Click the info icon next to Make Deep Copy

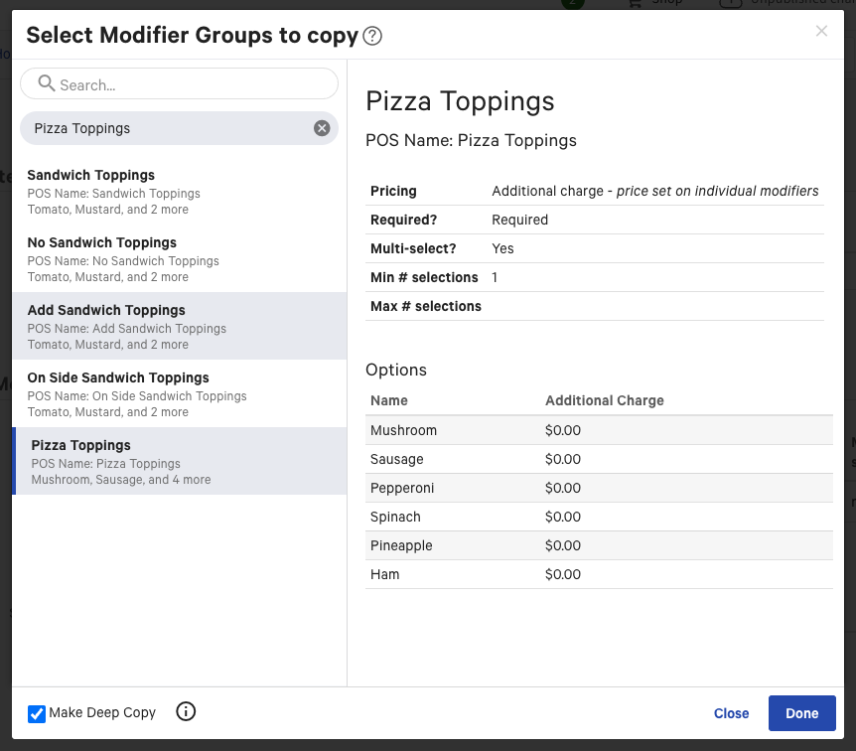tap(186, 712)
